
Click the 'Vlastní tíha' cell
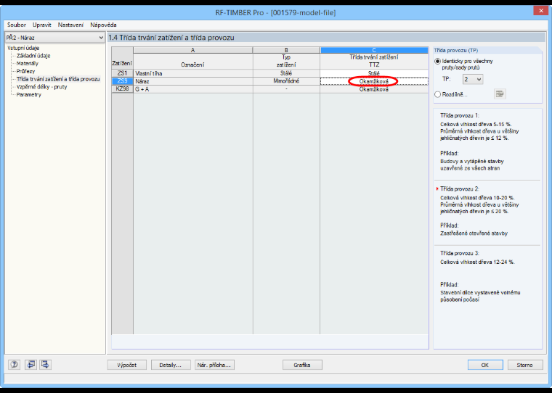tap(193, 73)
